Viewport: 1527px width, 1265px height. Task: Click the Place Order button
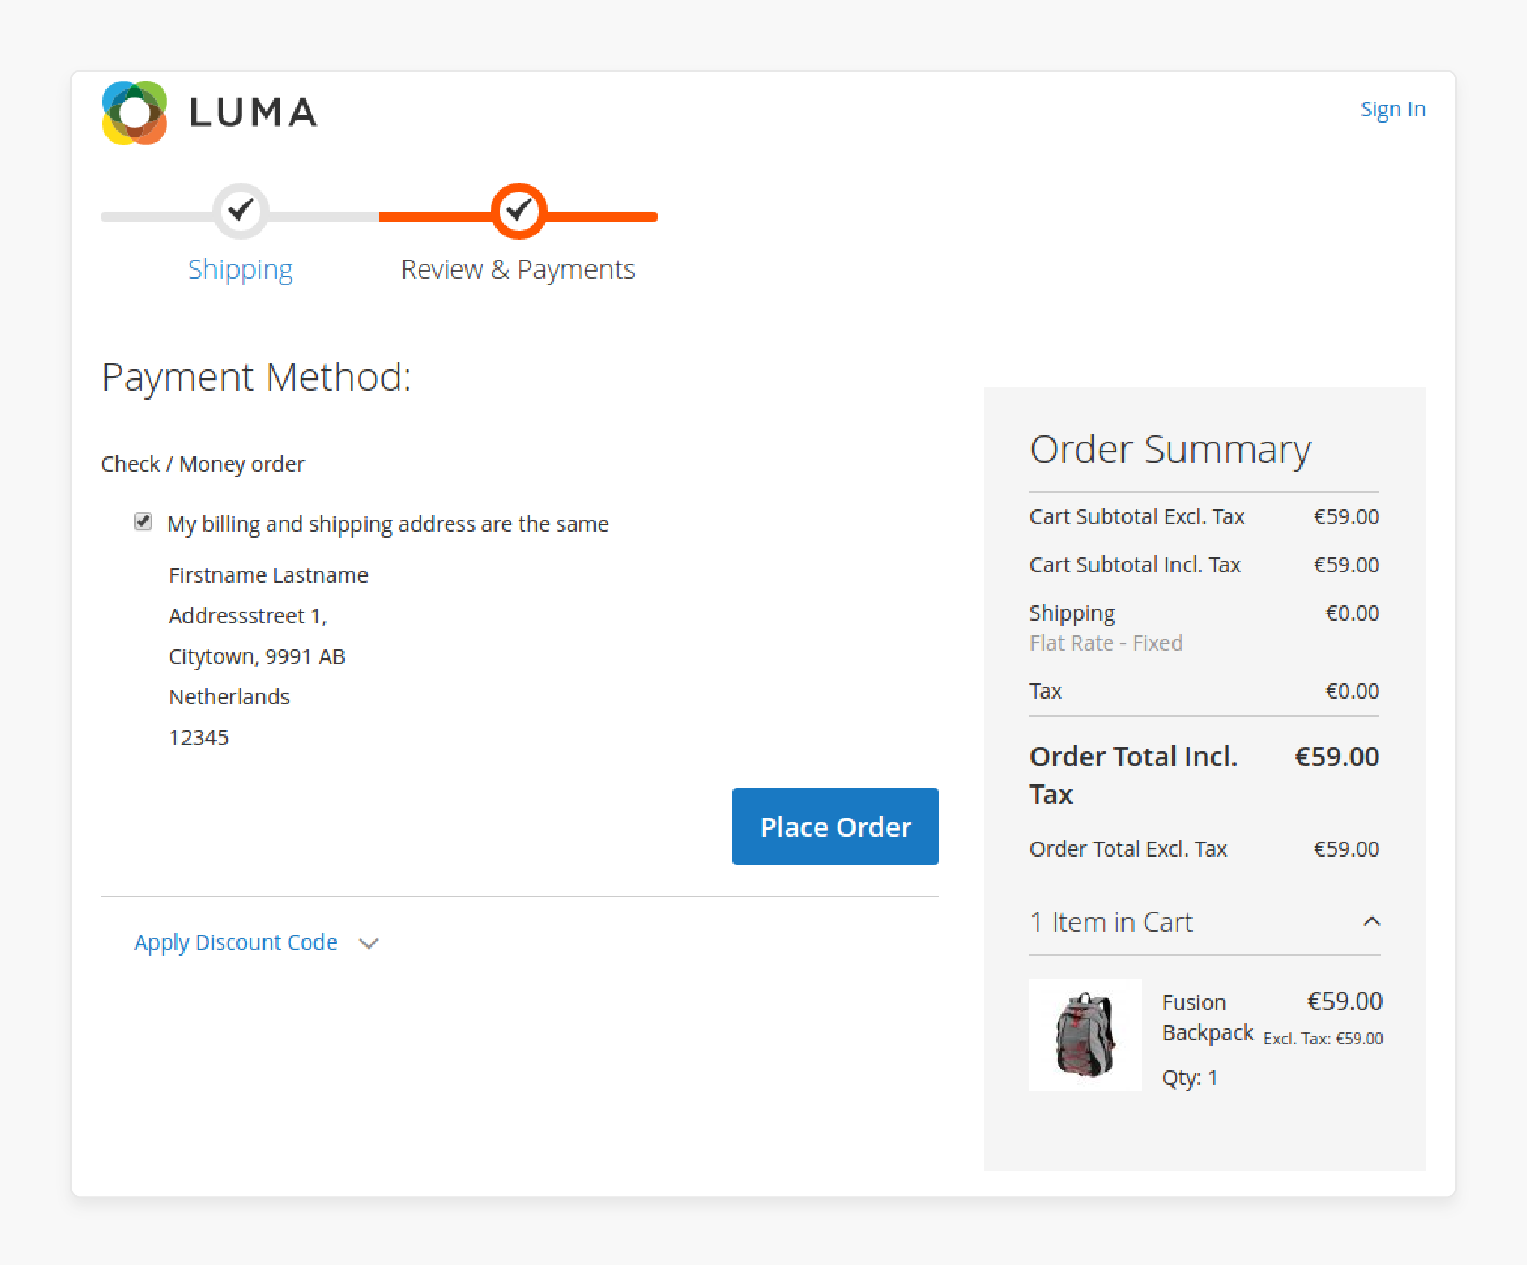tap(835, 826)
